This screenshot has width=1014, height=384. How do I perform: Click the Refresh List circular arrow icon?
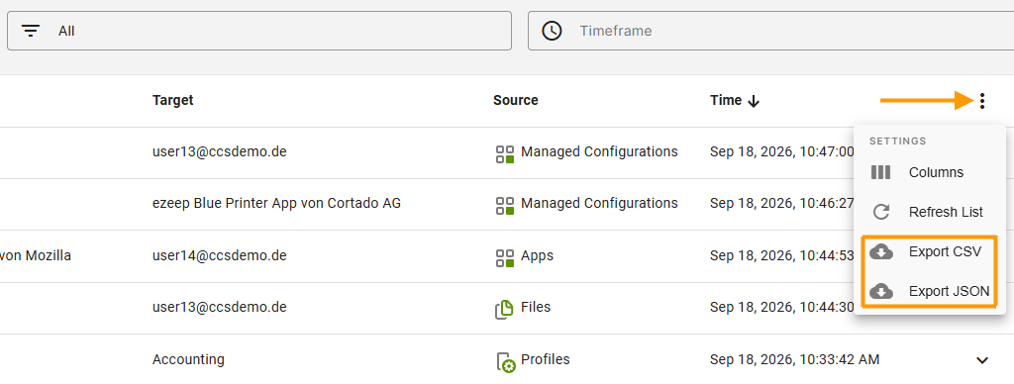[x=880, y=212]
